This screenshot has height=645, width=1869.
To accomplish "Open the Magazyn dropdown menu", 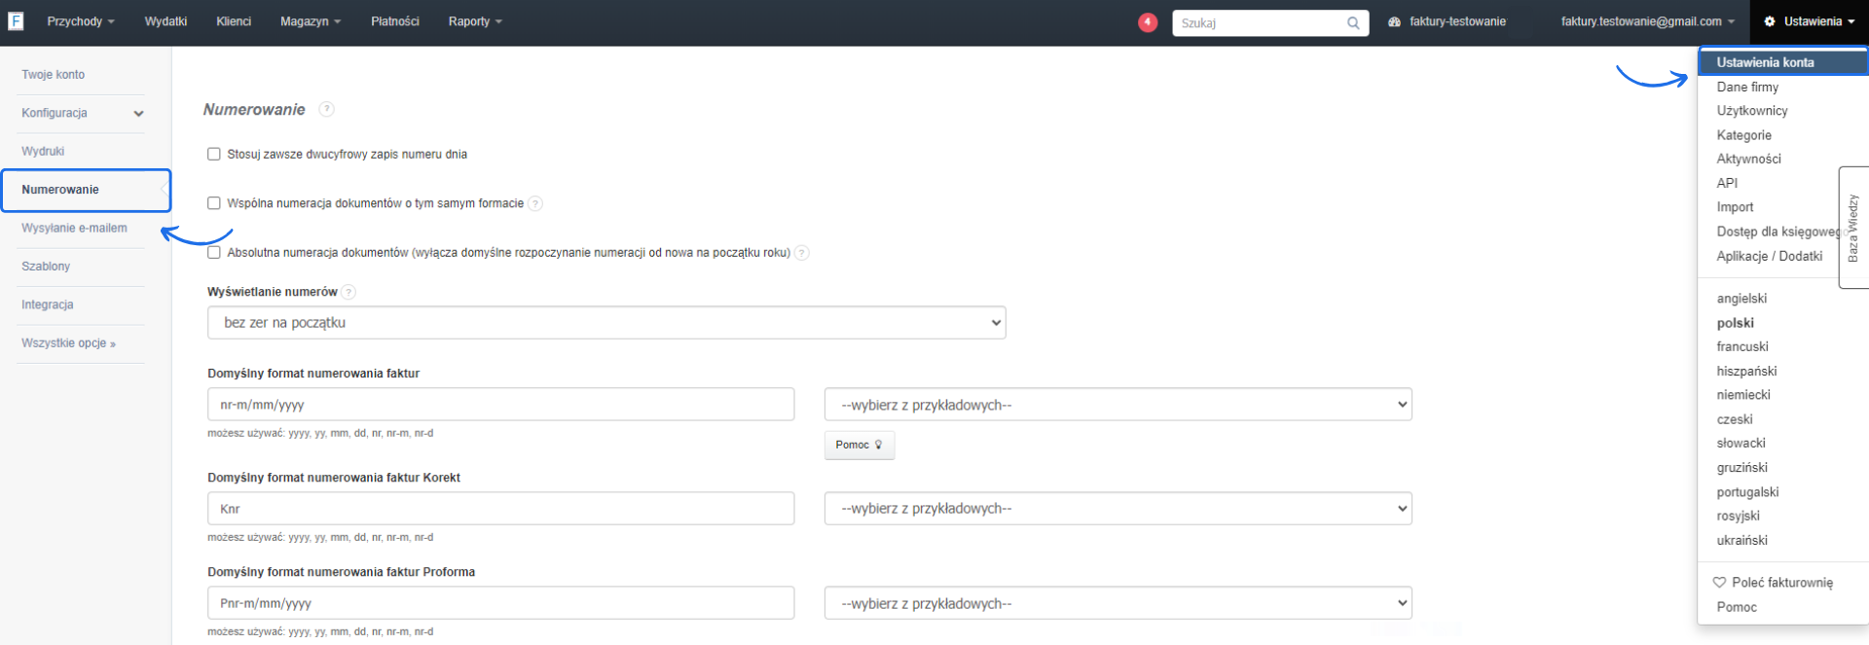I will (x=311, y=21).
